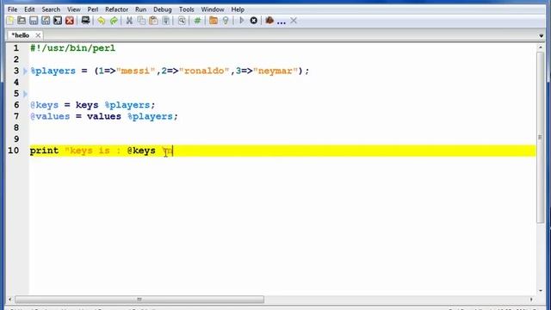Viewport: 551px width, 310px height.
Task: Collapse the fold marker on line 3
Action: coord(25,71)
